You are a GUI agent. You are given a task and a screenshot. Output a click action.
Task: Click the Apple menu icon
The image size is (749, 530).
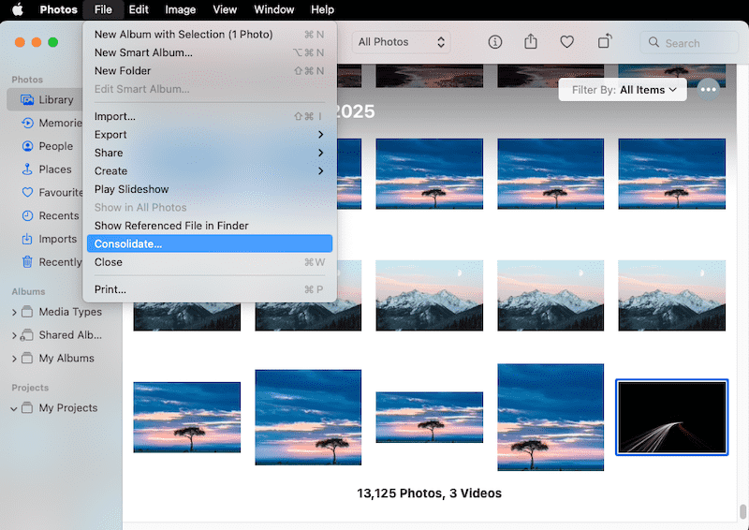[17, 9]
